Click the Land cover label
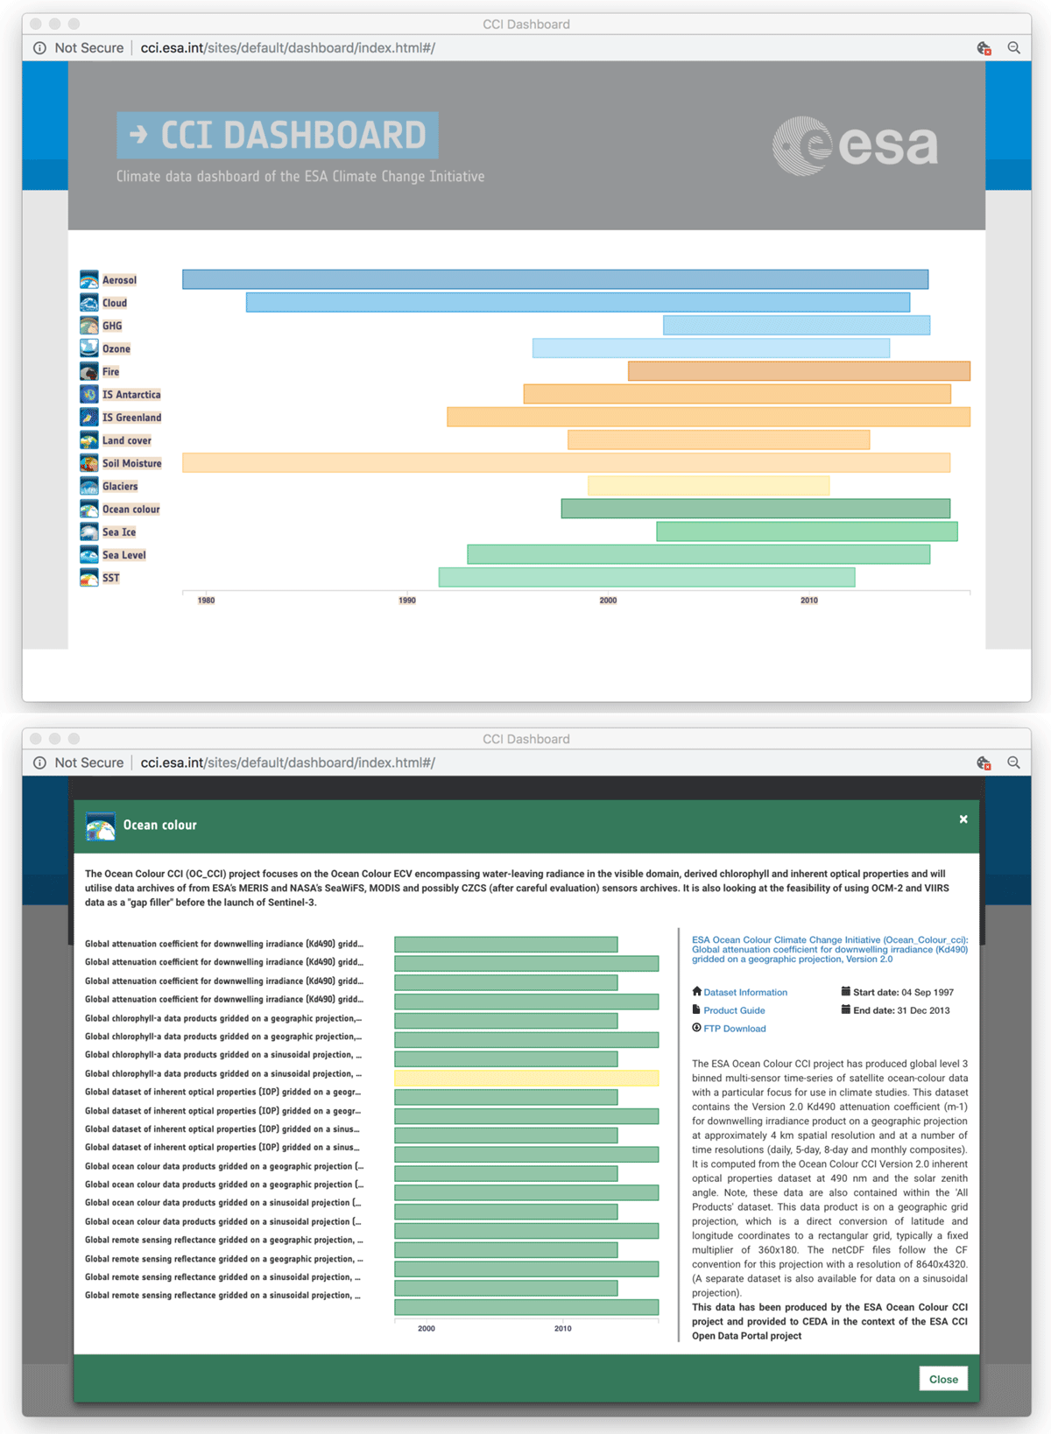Viewport: 1051px width, 1434px height. pyautogui.click(x=127, y=440)
